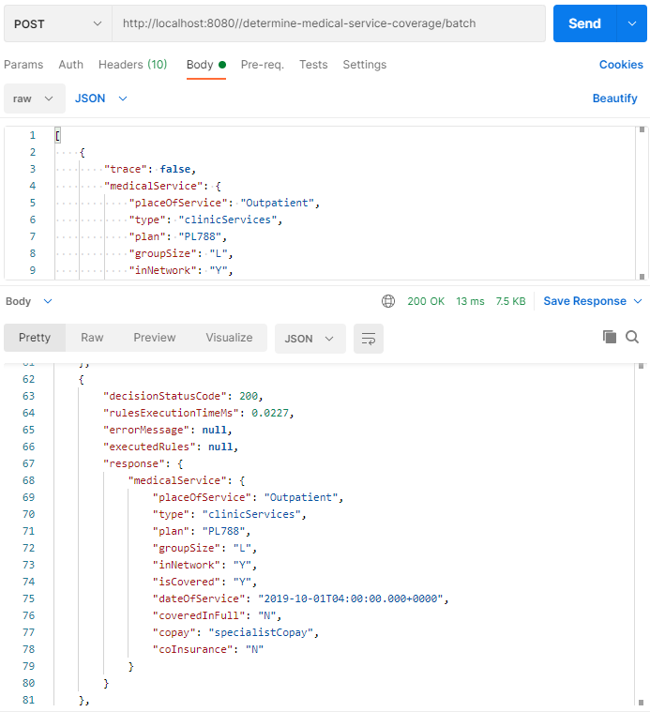Expand the response Body section dropdown
Image resolution: width=650 pixels, height=712 pixels.
click(29, 301)
